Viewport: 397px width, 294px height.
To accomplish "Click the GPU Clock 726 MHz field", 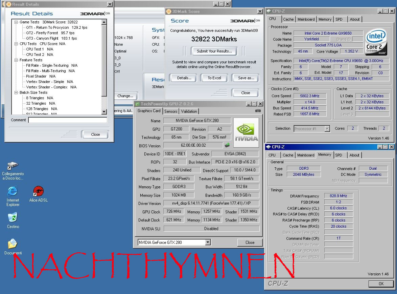I will (174, 211).
